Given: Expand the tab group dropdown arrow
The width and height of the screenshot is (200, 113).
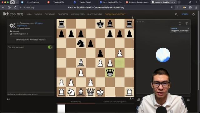Looking at the screenshot, I should point(17,2).
